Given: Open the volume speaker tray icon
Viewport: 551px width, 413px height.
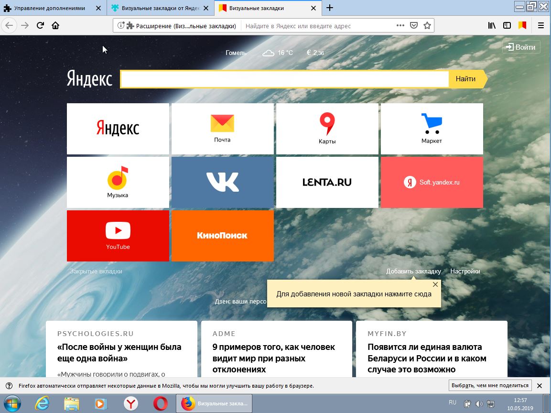Looking at the screenshot, I should [x=479, y=404].
